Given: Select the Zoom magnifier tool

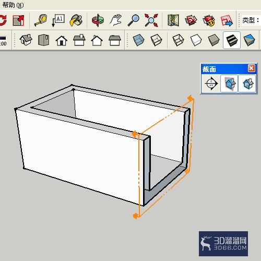Looking at the screenshot, I should [x=134, y=20].
